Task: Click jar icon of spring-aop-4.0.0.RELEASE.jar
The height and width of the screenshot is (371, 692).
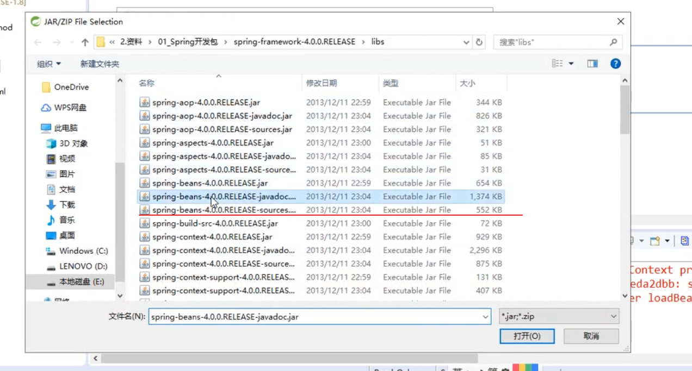Action: tap(144, 102)
